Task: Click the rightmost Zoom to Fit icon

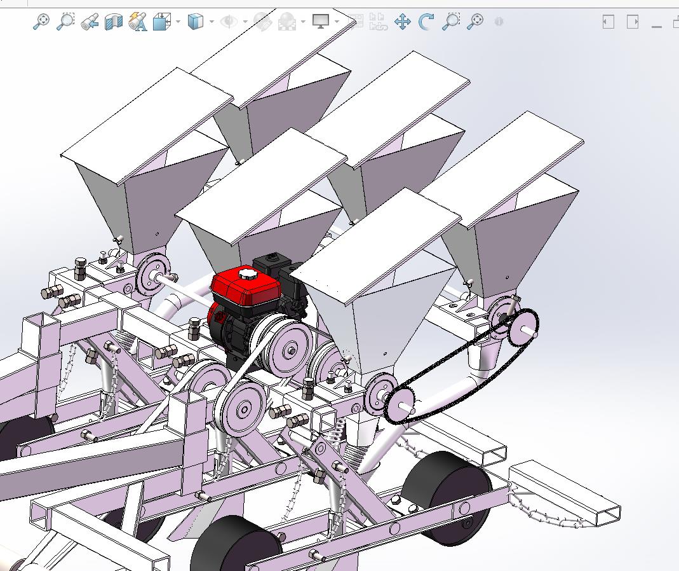Action: tap(475, 21)
